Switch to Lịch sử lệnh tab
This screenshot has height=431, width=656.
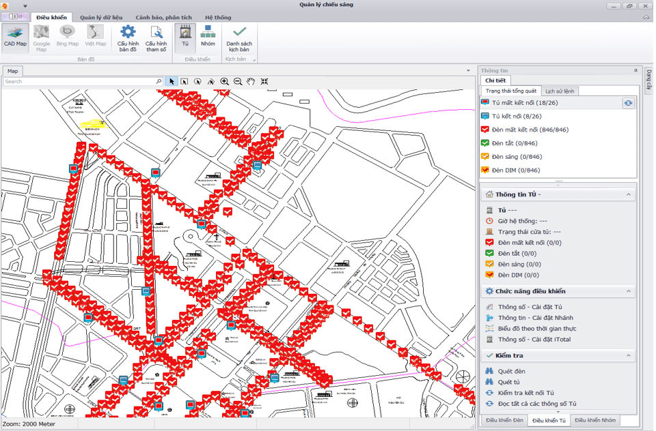click(560, 91)
